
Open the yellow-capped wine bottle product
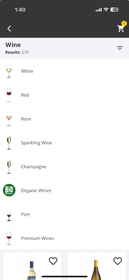pos(96,270)
